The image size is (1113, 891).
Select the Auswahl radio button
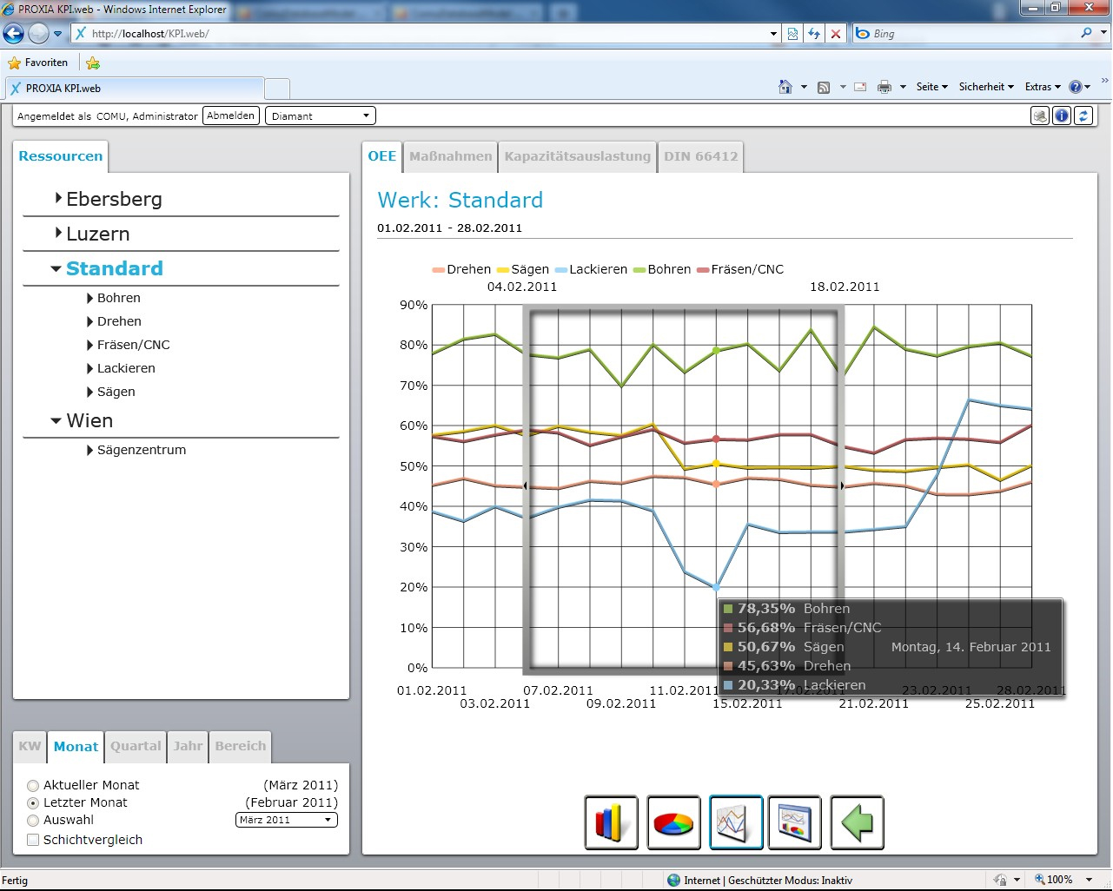tap(33, 820)
